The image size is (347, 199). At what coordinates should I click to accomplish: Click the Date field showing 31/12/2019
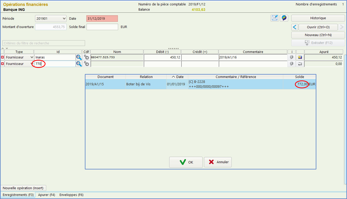102,19
